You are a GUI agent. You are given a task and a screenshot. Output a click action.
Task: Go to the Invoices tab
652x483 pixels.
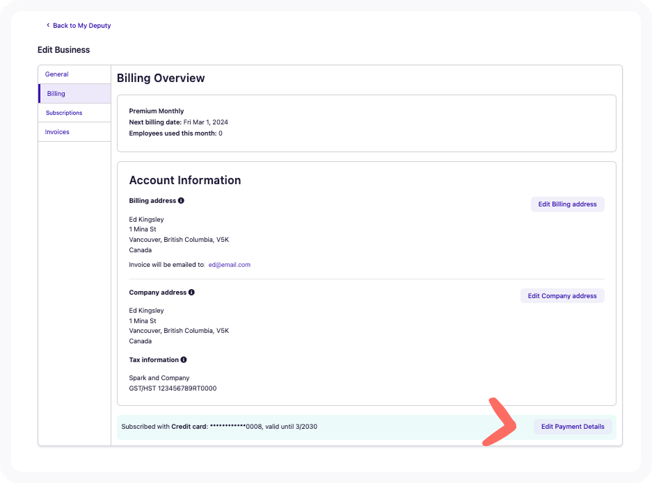tap(57, 132)
